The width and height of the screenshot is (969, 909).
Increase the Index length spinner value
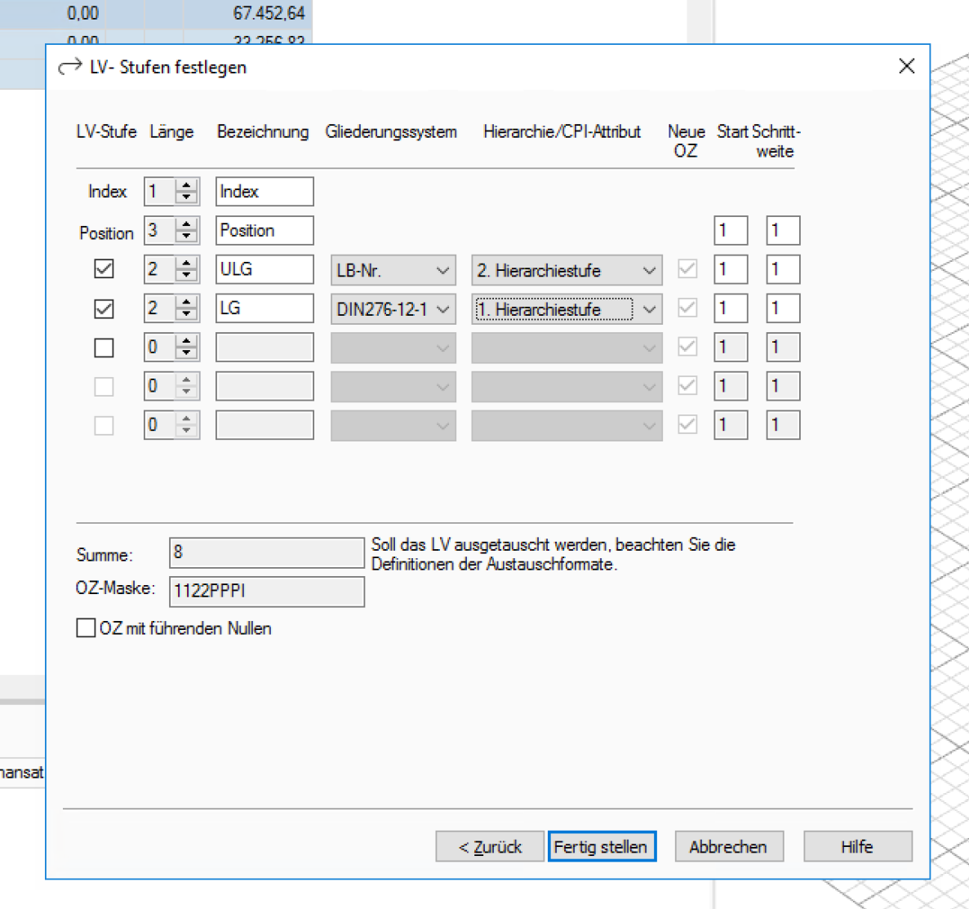(x=187, y=185)
